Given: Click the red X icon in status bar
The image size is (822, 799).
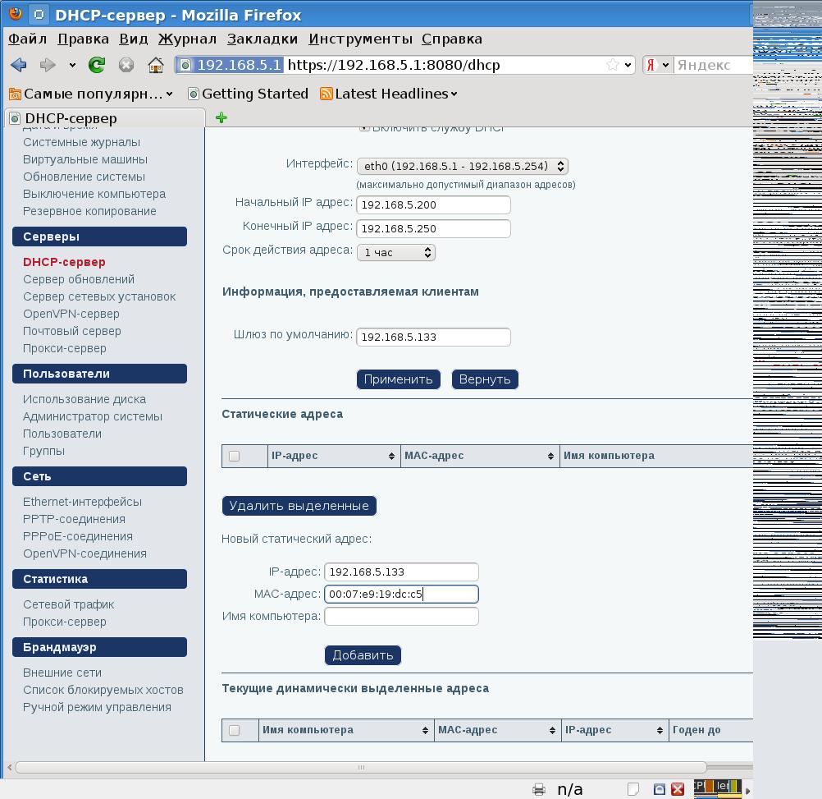Looking at the screenshot, I should point(678,789).
